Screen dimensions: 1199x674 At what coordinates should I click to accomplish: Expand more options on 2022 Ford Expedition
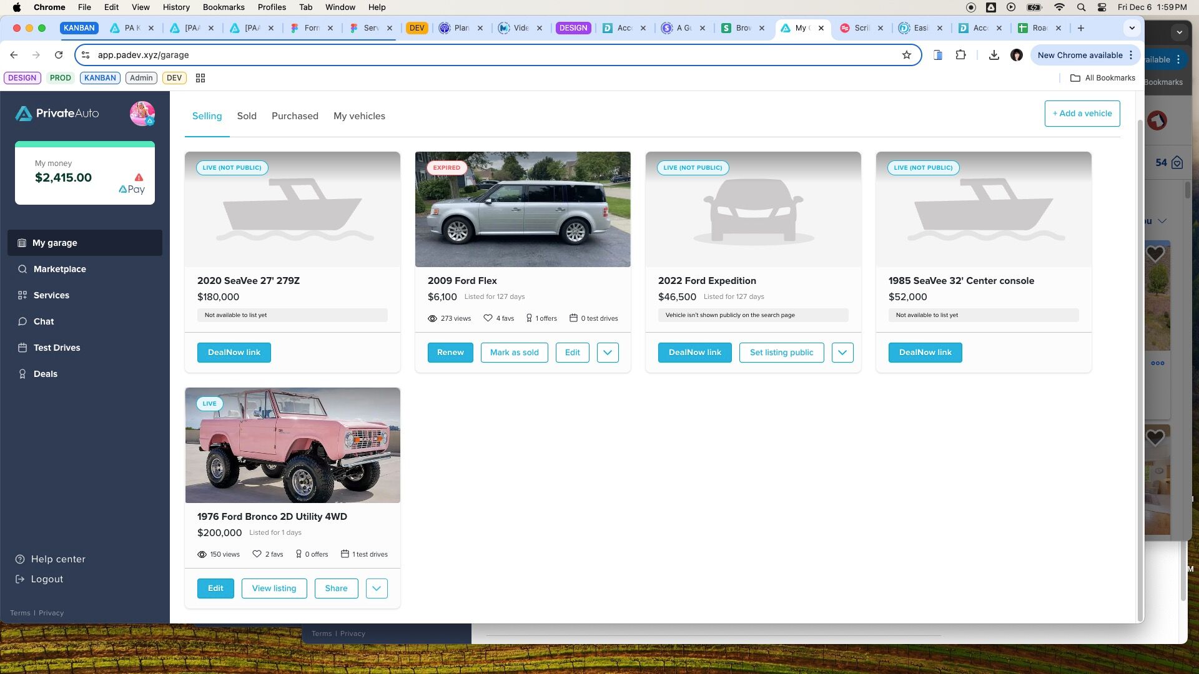[842, 353]
